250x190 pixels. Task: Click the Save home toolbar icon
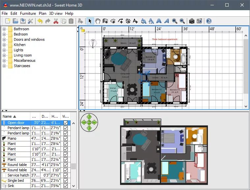[x=23, y=21]
